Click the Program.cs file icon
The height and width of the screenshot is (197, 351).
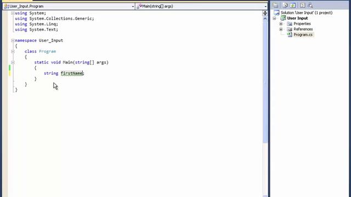click(x=290, y=34)
